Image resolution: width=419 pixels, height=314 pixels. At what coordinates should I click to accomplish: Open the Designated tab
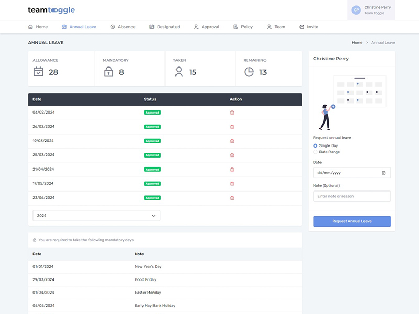tap(164, 27)
